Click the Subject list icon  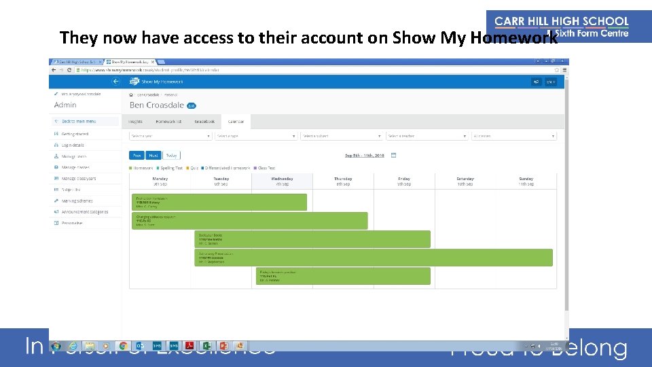[x=56, y=190]
